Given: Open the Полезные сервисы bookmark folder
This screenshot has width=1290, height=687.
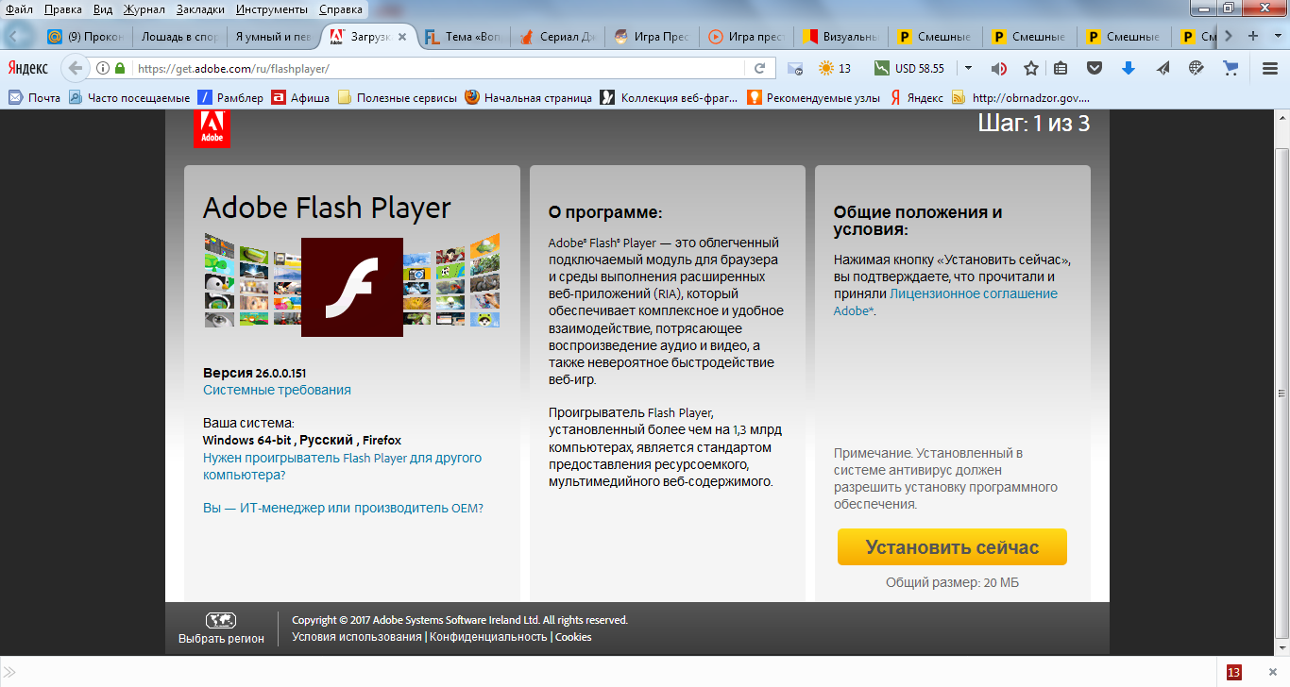Looking at the screenshot, I should 397,97.
